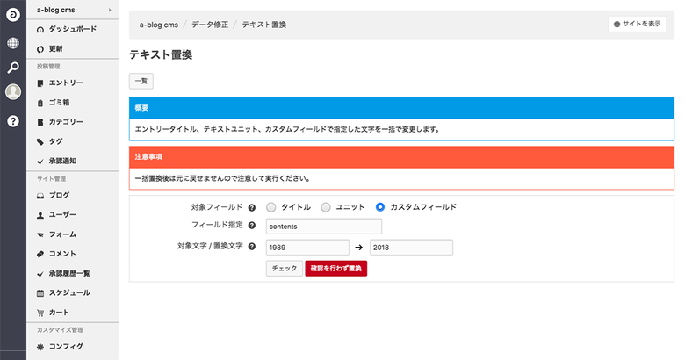Click the テキスト置換 breadcrumb text

(x=263, y=25)
